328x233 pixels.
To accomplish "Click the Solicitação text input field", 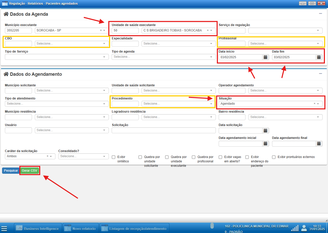I will click(163, 130).
